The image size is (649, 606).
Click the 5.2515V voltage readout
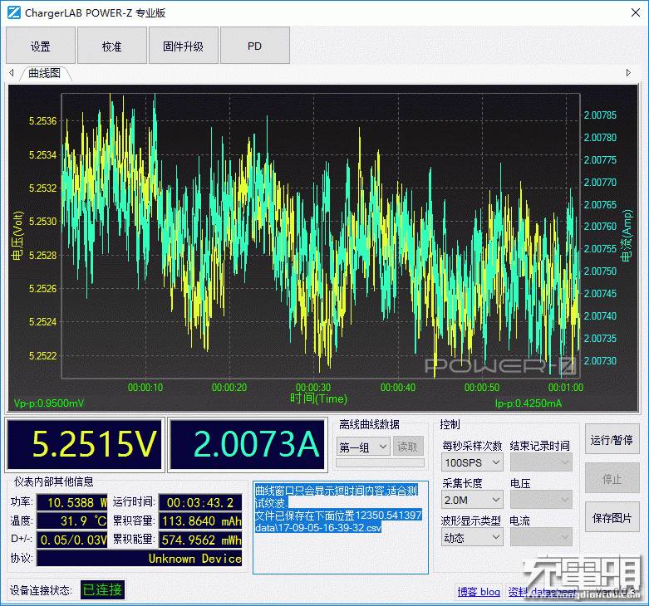[85, 444]
